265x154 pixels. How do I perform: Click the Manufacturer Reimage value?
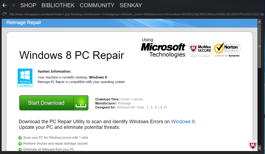124,103
